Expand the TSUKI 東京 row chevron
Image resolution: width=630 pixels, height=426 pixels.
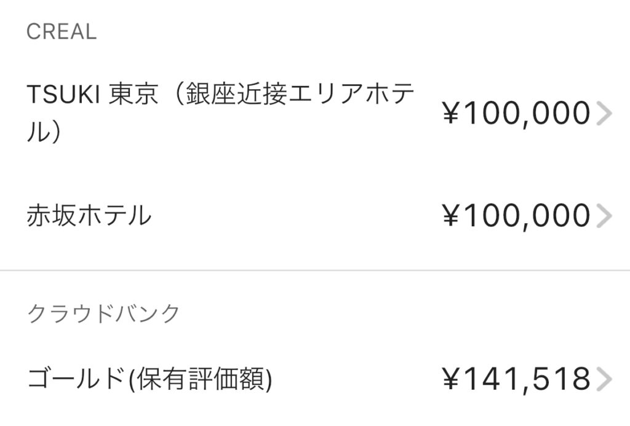605,114
